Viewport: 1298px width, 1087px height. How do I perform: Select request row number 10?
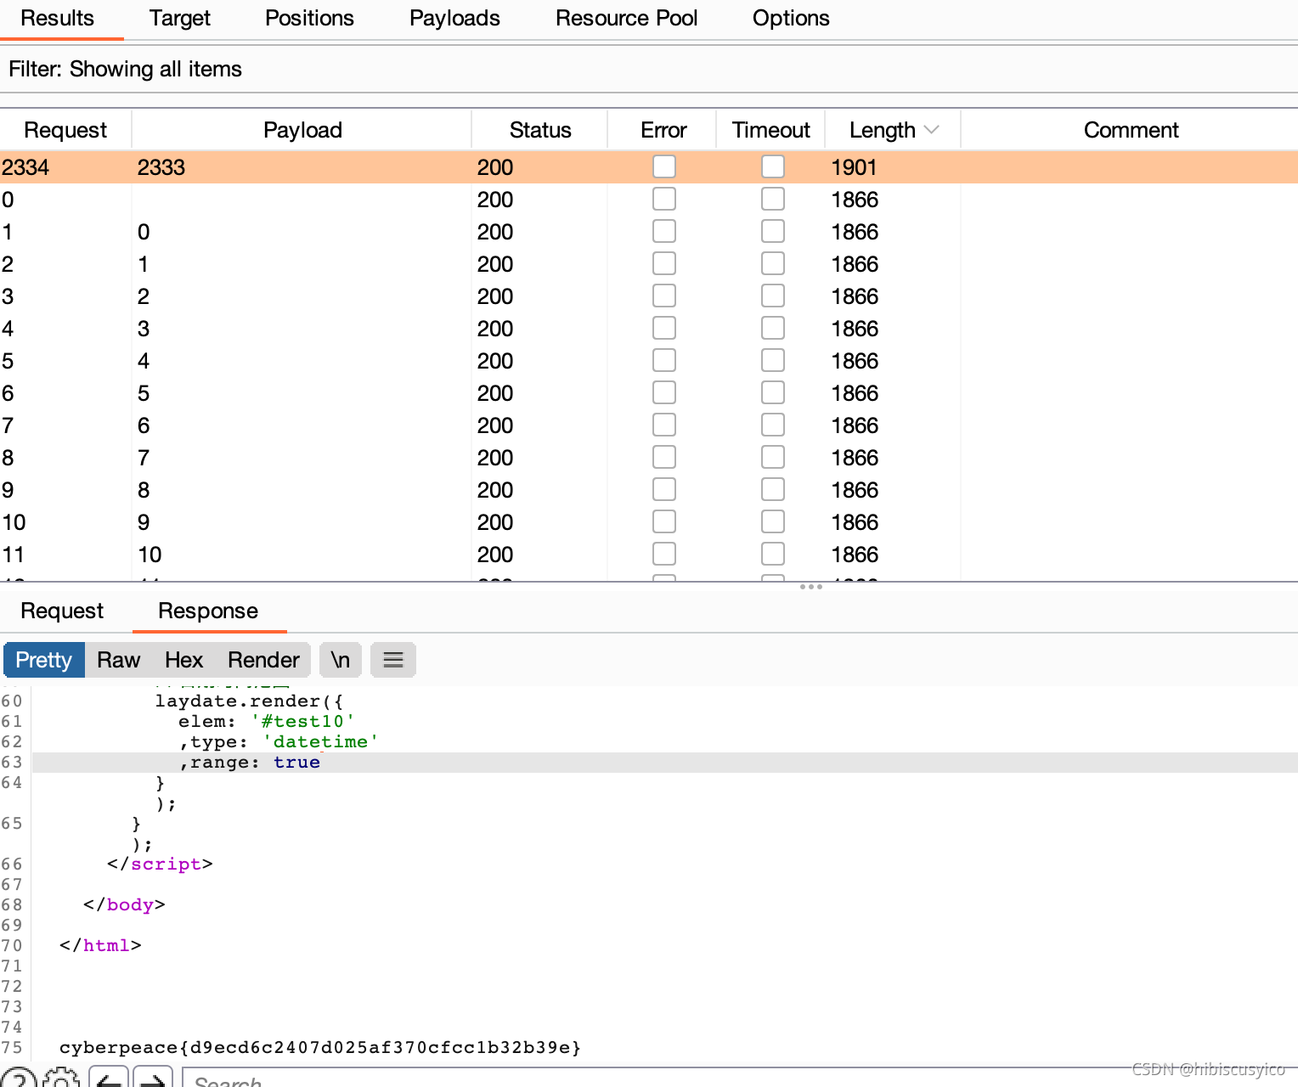tap(649, 522)
